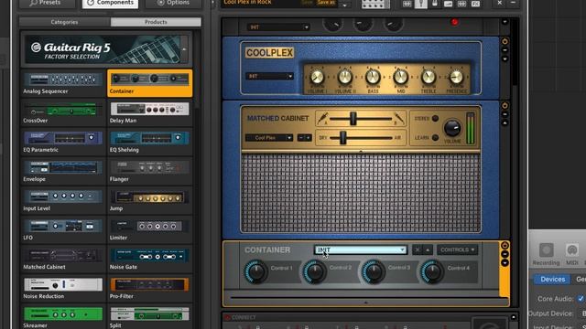The width and height of the screenshot is (586, 329).
Task: Click the Container up-arrow button
Action: coord(428,249)
